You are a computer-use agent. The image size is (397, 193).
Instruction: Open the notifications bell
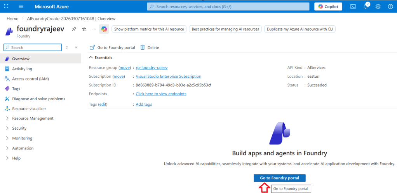pyautogui.click(x=365, y=7)
